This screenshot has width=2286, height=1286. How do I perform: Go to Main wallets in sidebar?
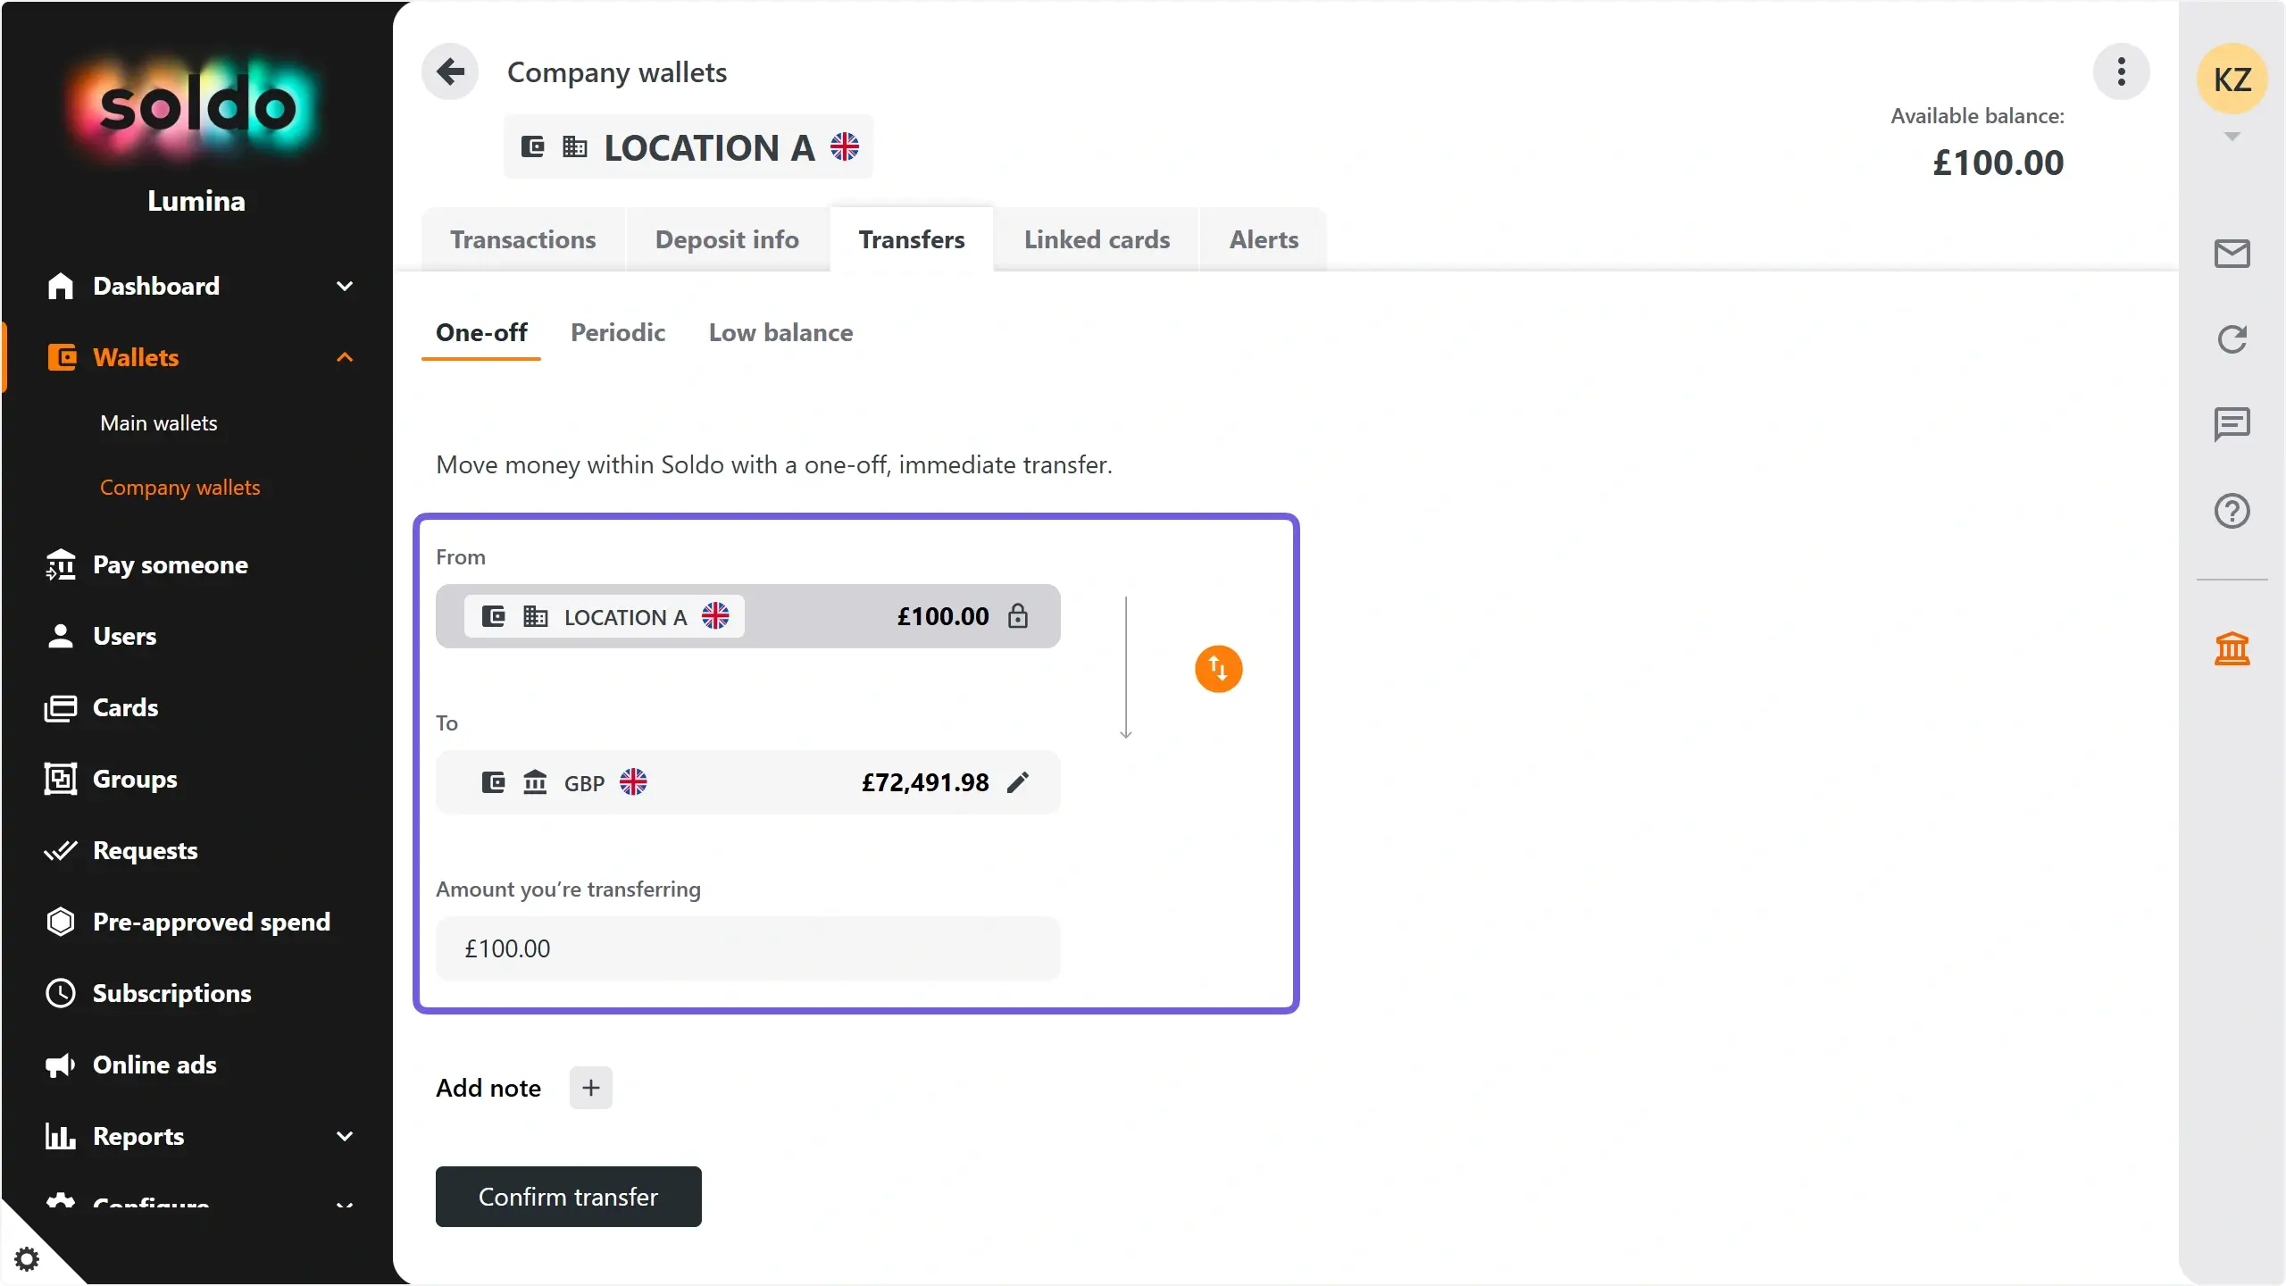[x=159, y=423]
